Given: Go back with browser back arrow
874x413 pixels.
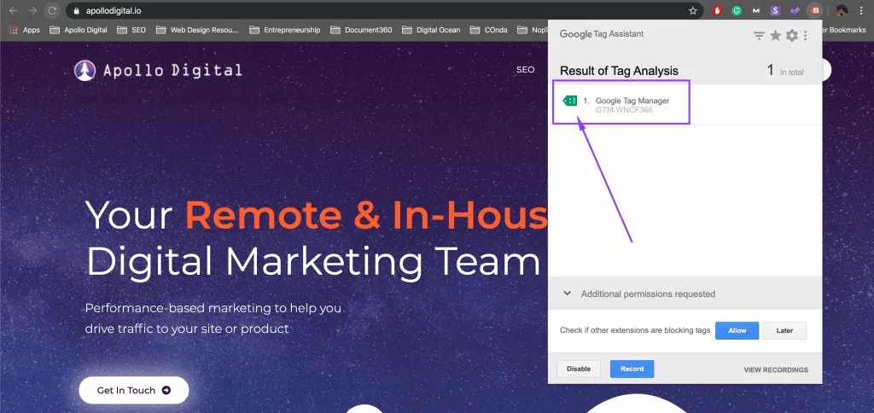Looking at the screenshot, I should click(14, 10).
